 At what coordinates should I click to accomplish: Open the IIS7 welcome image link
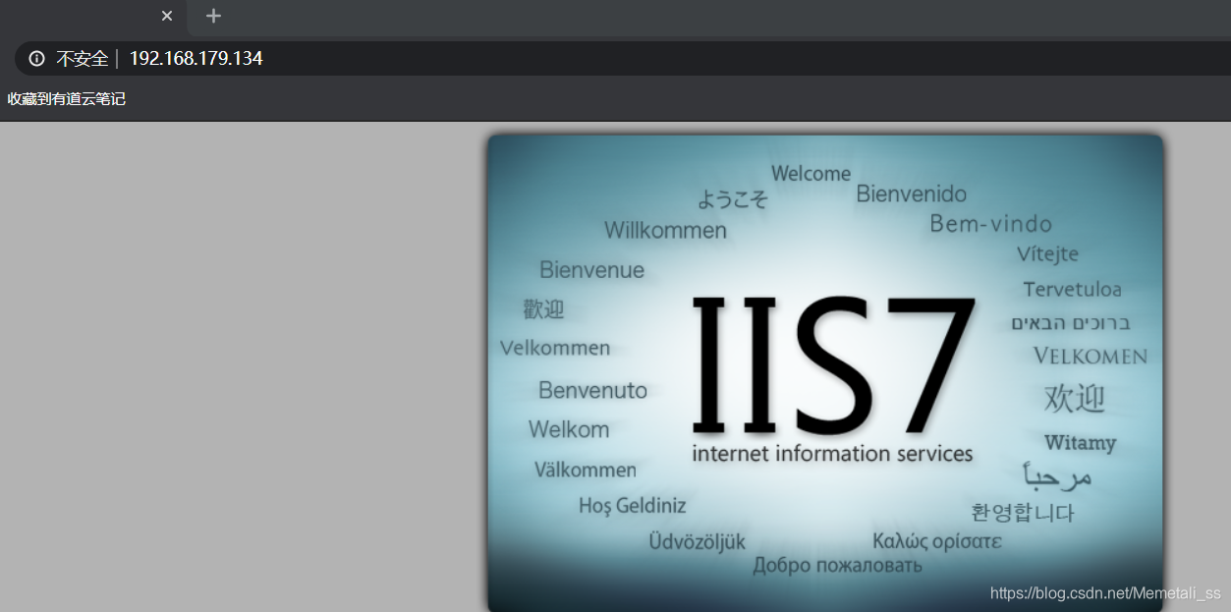(825, 372)
